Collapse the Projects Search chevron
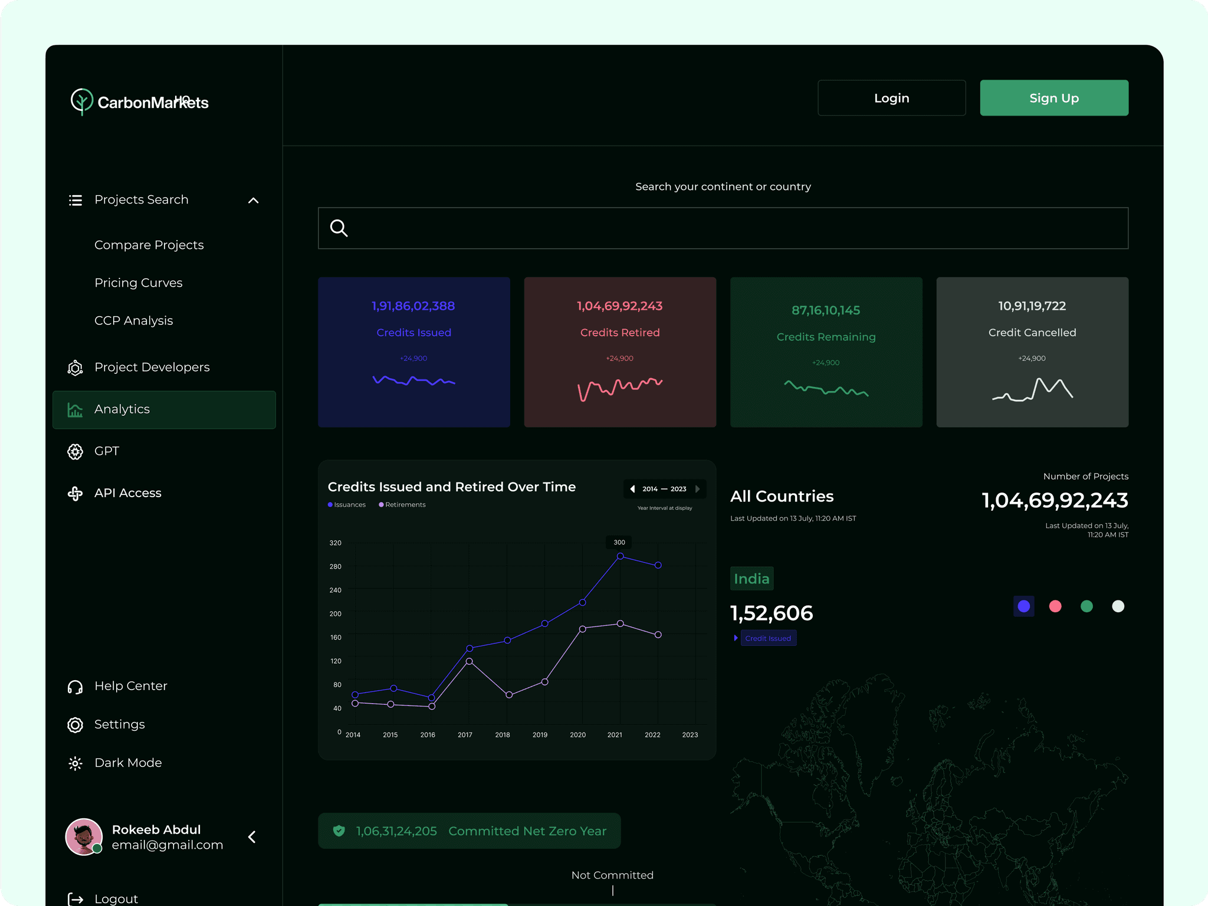 click(x=254, y=201)
